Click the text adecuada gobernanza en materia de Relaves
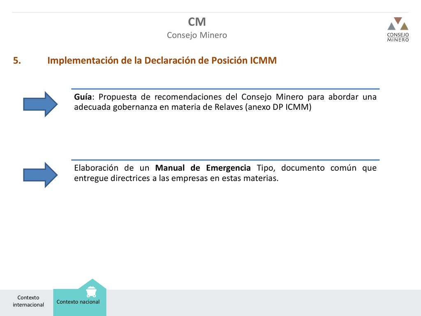Image resolution: width=421 pixels, height=316 pixels. click(x=158, y=107)
